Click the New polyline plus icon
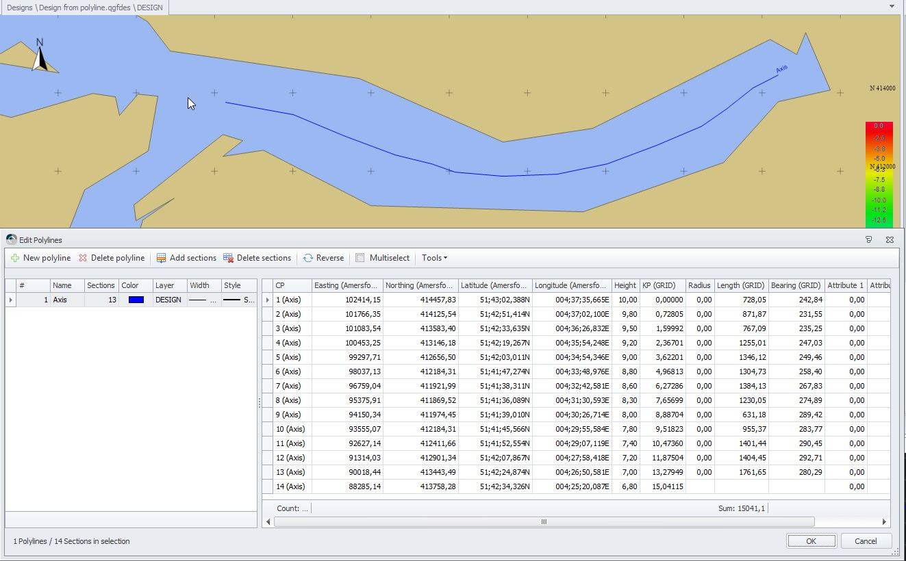This screenshot has height=561, width=906. pyautogui.click(x=15, y=258)
